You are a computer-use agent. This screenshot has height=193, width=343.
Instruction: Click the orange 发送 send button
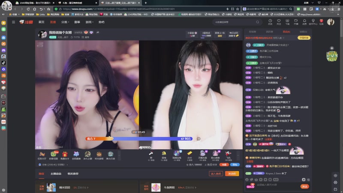[x=304, y=187]
